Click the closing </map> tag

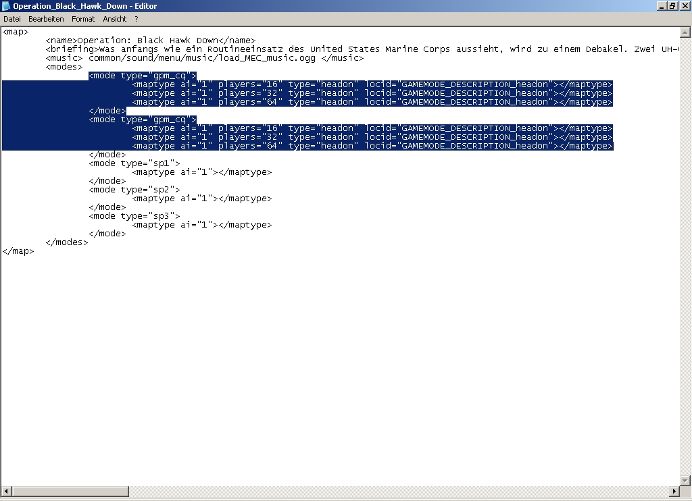[x=18, y=251]
